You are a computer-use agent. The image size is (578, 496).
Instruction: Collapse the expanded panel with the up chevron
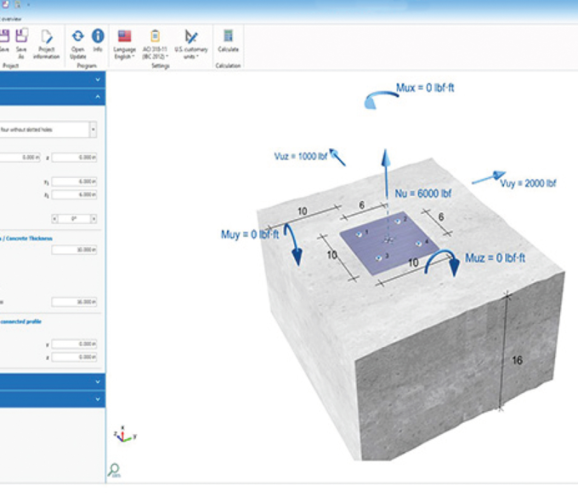pyautogui.click(x=99, y=95)
